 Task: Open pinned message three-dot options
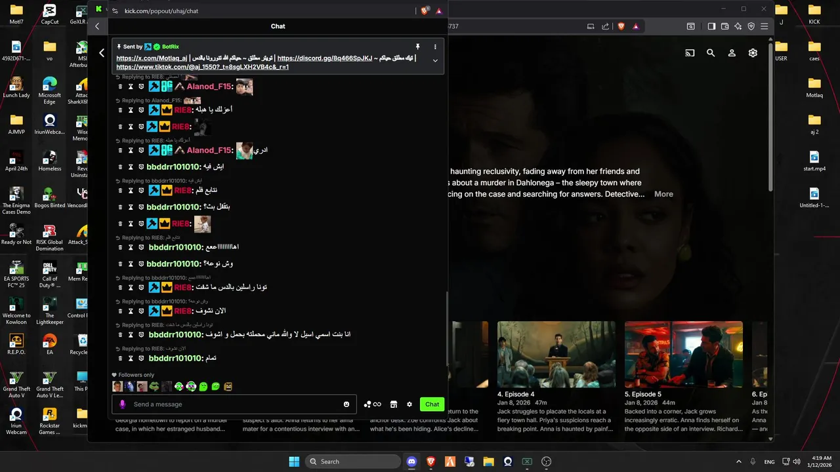tap(434, 47)
